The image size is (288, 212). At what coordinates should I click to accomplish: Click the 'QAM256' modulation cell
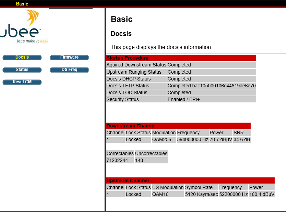point(164,139)
